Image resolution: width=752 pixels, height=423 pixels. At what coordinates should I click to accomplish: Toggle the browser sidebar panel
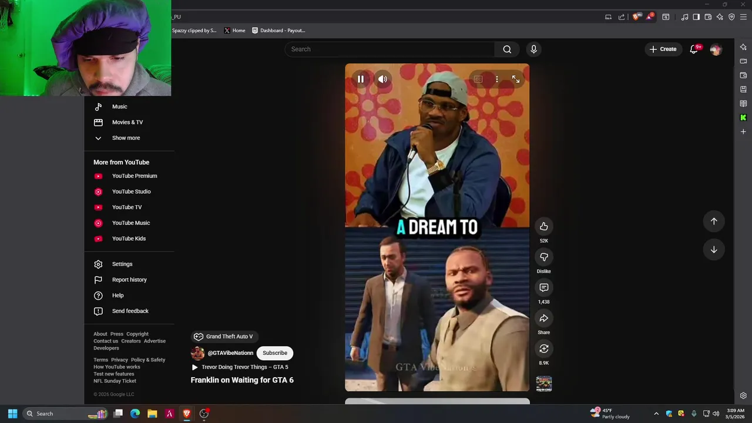[x=696, y=17]
